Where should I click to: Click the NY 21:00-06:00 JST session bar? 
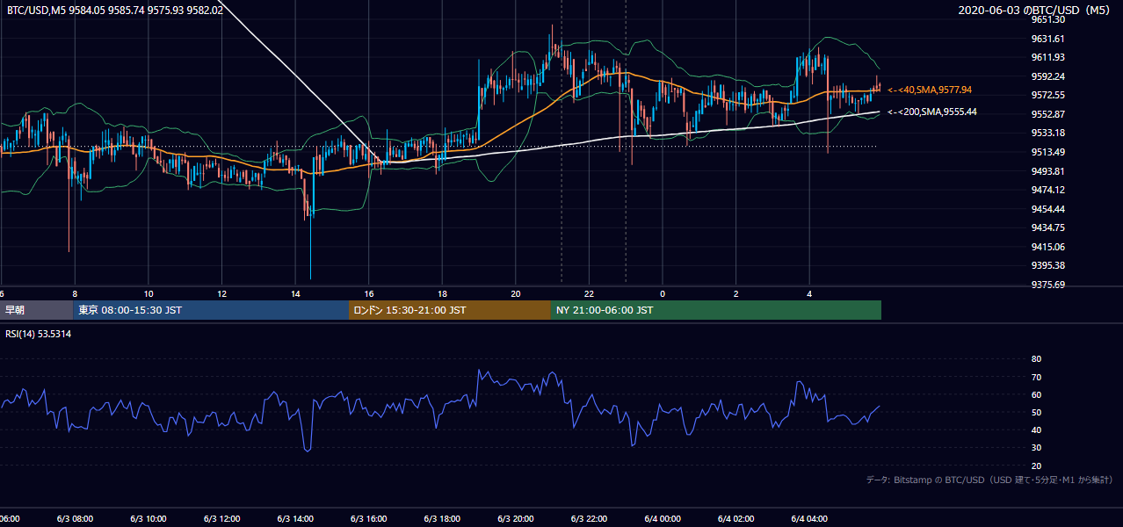pyautogui.click(x=716, y=310)
